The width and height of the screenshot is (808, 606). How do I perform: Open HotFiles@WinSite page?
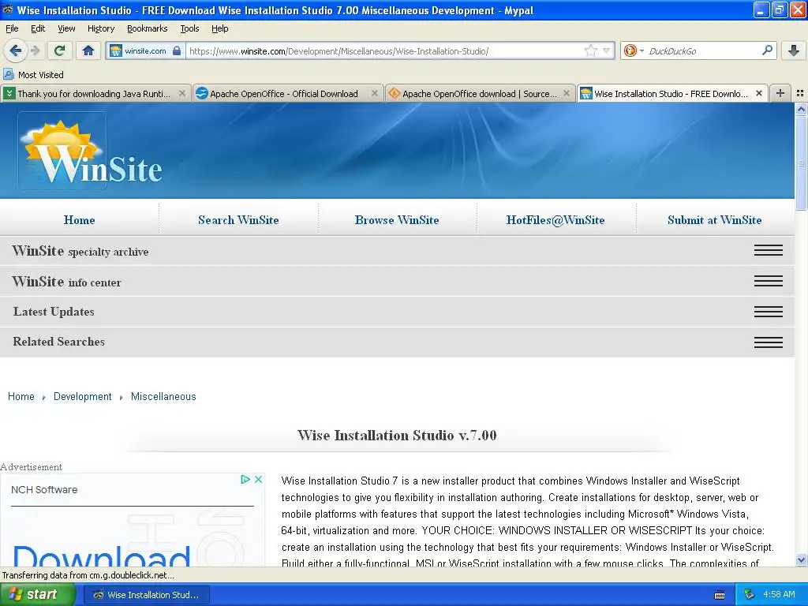click(x=555, y=220)
